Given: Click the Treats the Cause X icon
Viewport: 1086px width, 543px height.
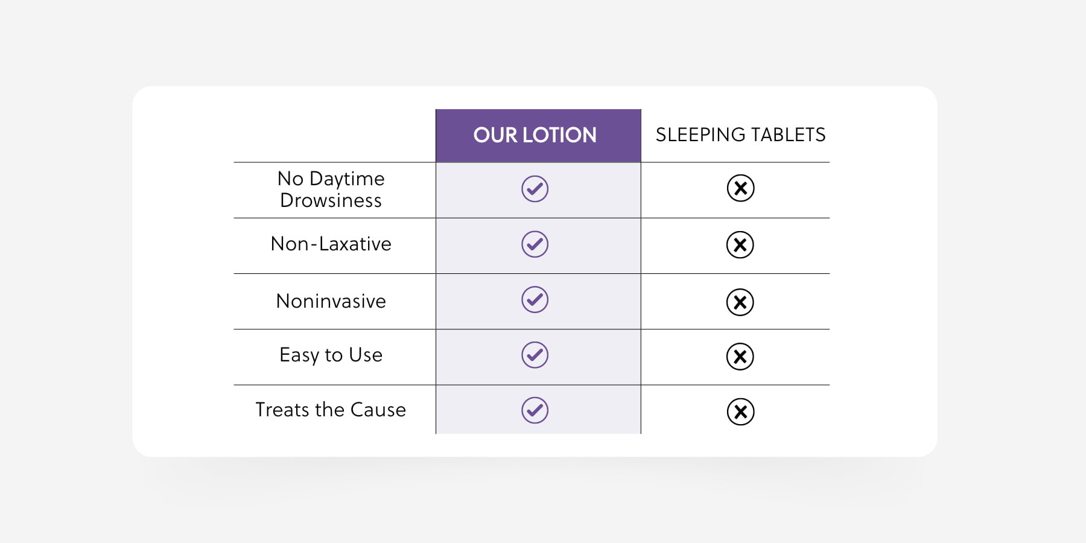Looking at the screenshot, I should (740, 412).
